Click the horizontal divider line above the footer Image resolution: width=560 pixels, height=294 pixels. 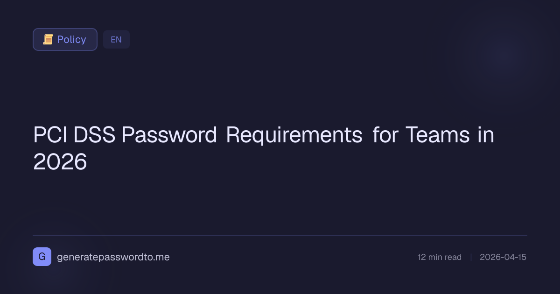[280, 236]
